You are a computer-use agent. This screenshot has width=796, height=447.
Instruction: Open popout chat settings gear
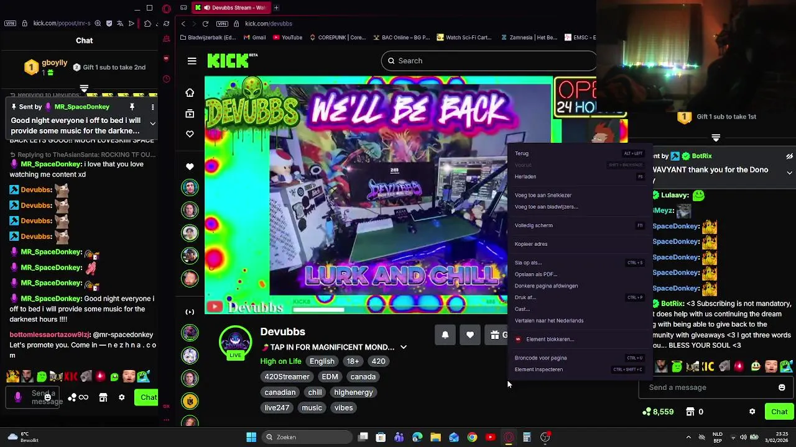coord(122,397)
